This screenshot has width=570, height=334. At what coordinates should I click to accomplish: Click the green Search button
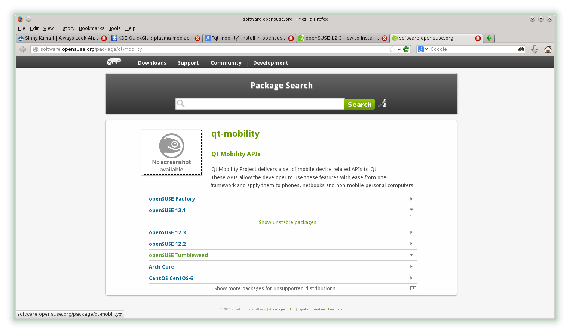tap(360, 104)
